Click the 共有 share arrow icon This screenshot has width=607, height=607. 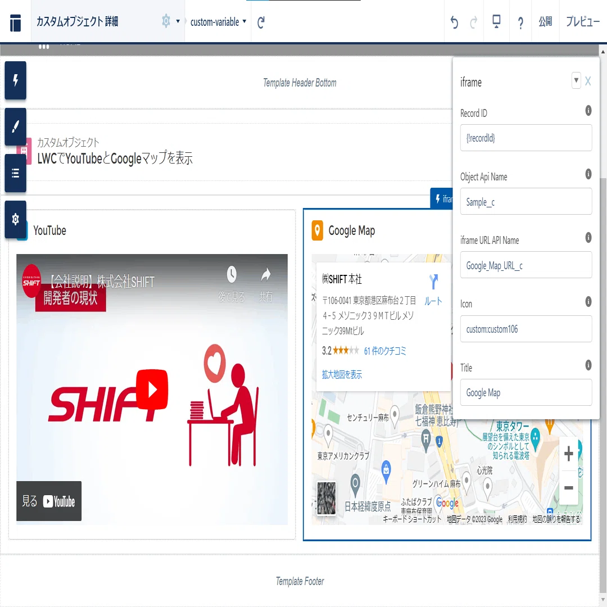[x=265, y=274]
